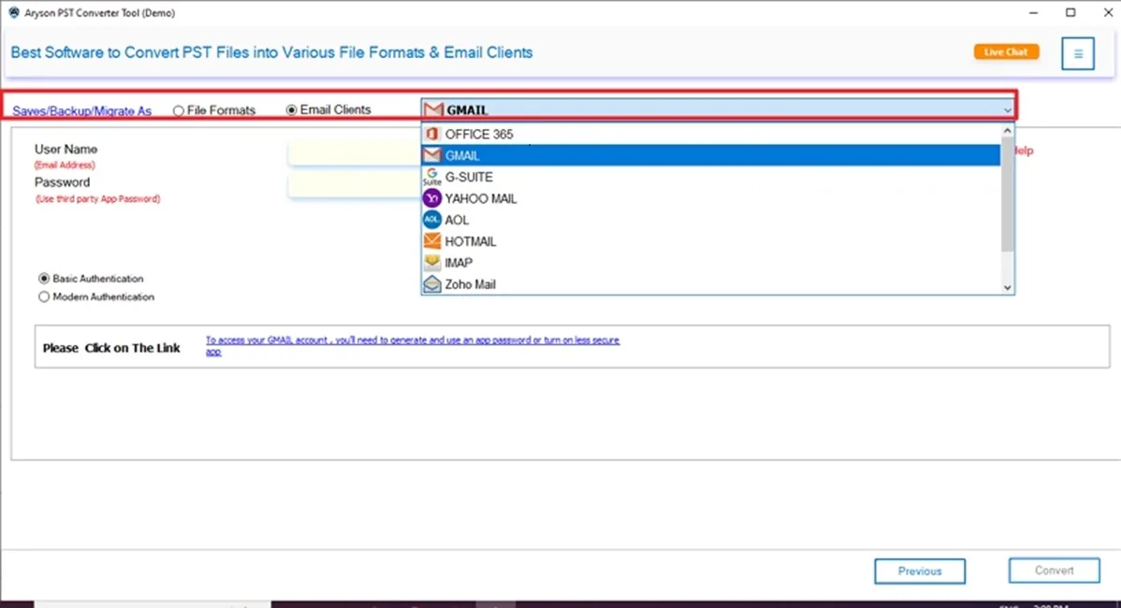This screenshot has width=1121, height=608.
Task: Click the blue AOL icon
Action: [x=431, y=219]
